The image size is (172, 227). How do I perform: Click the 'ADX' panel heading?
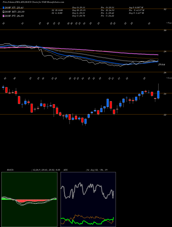click(x=65, y=170)
